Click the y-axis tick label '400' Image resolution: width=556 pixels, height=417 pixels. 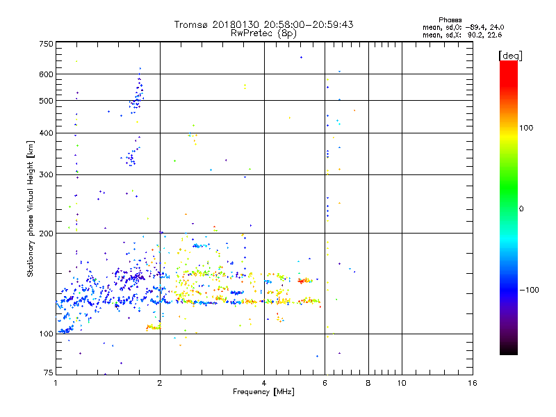pyautogui.click(x=46, y=133)
